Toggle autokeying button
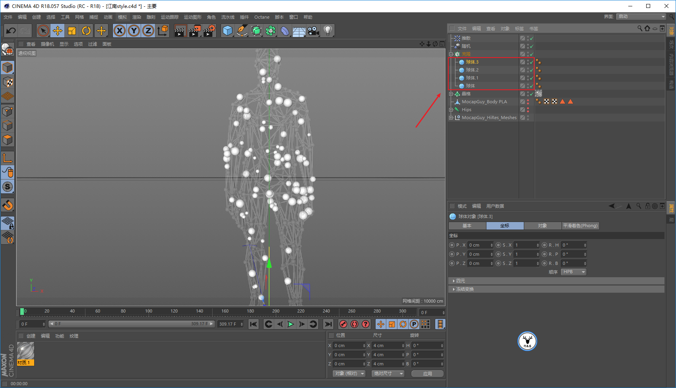Image resolution: width=676 pixels, height=388 pixels. tap(354, 324)
